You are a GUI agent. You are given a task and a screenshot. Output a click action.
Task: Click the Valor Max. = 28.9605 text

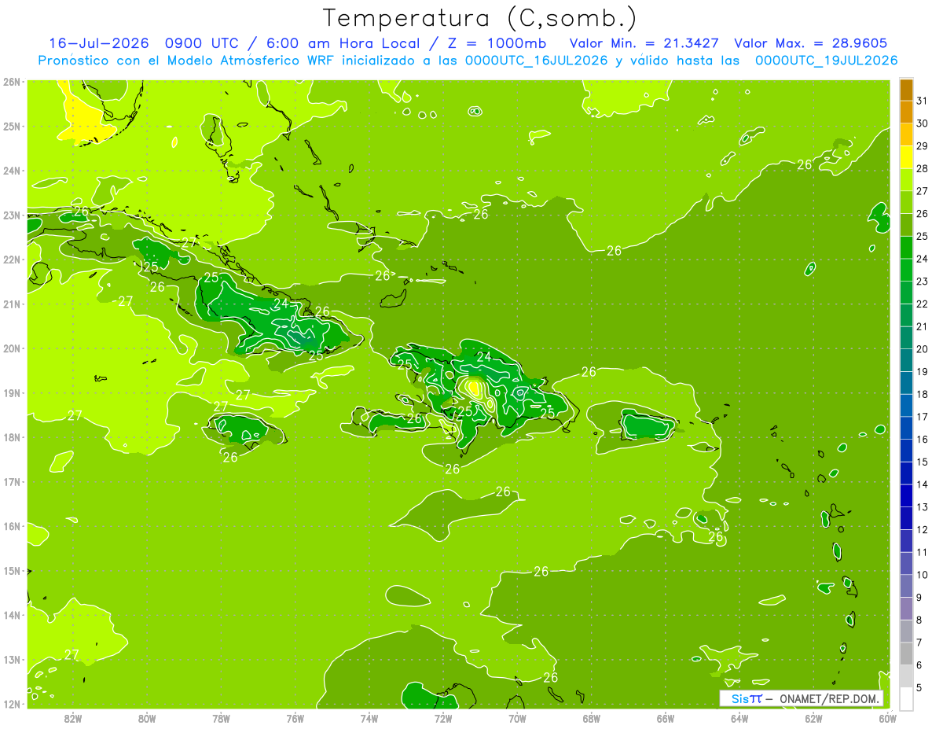(815, 43)
